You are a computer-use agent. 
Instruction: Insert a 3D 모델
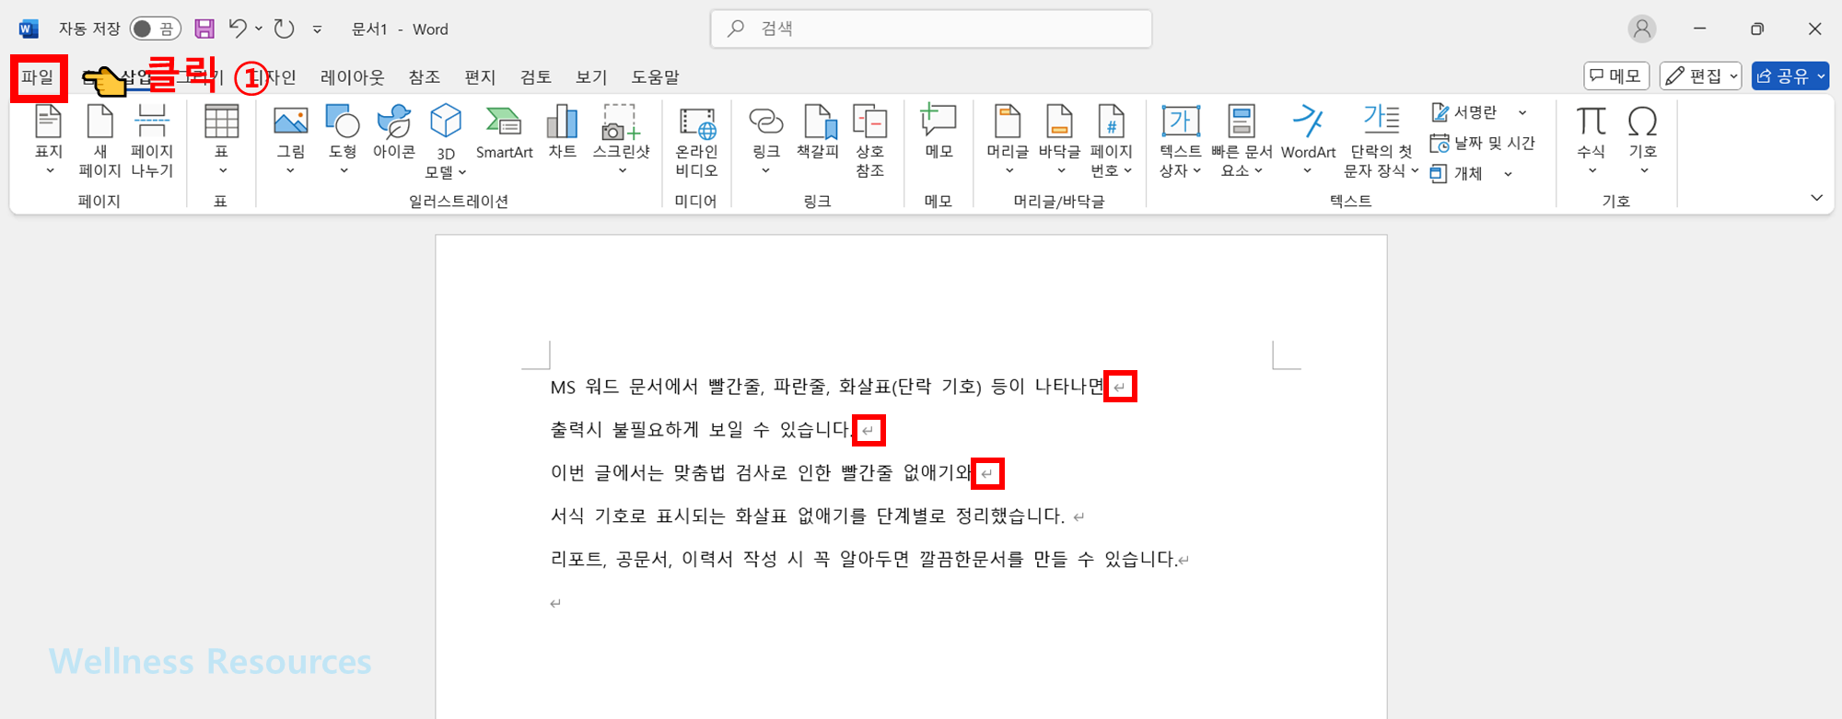pos(446,141)
